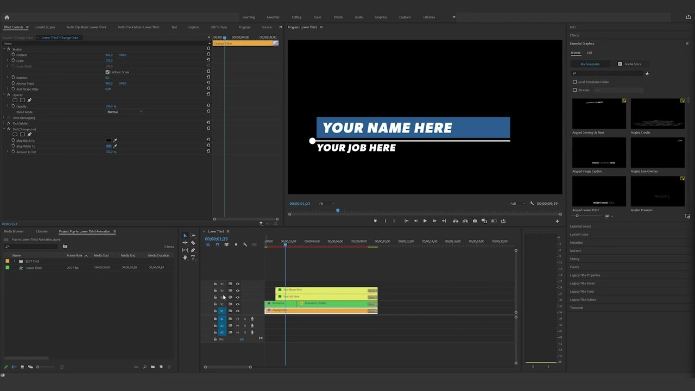Switch to Lumetri Scopes tab
The height and width of the screenshot is (391, 695).
point(45,27)
